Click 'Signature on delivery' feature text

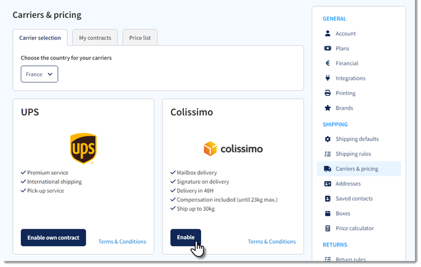pyautogui.click(x=203, y=182)
